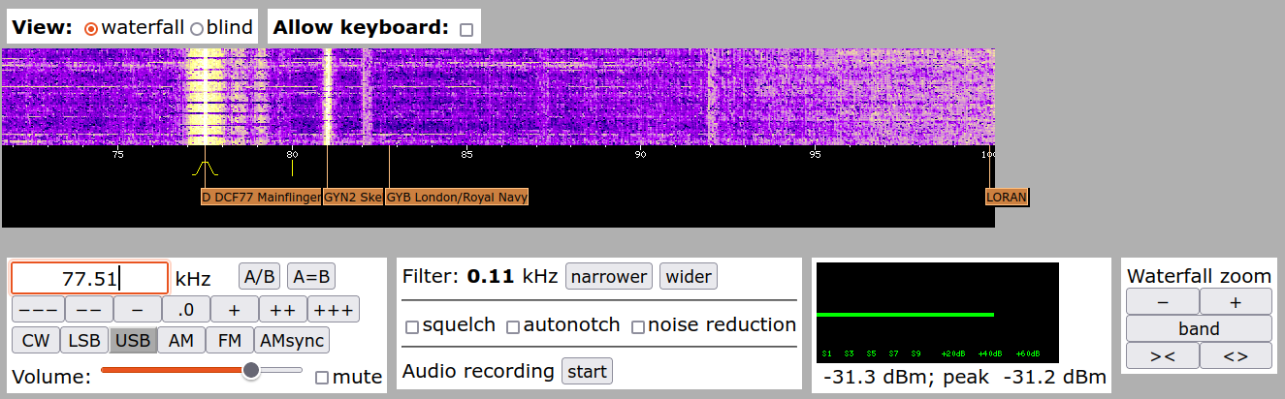The image size is (1285, 399).
Task: Select the waterfall view radio button
Action: coord(91,29)
